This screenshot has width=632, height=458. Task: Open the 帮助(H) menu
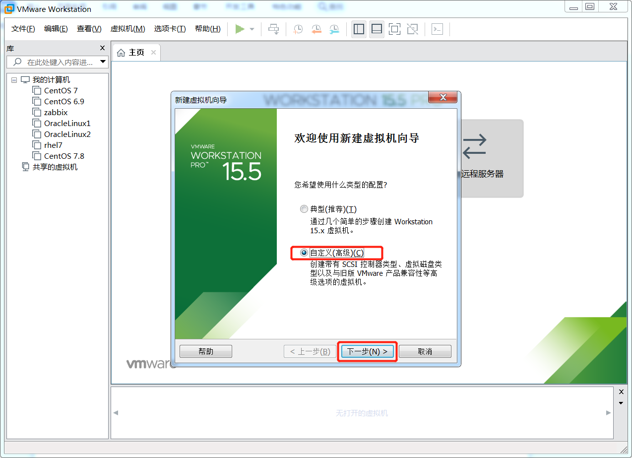click(208, 29)
